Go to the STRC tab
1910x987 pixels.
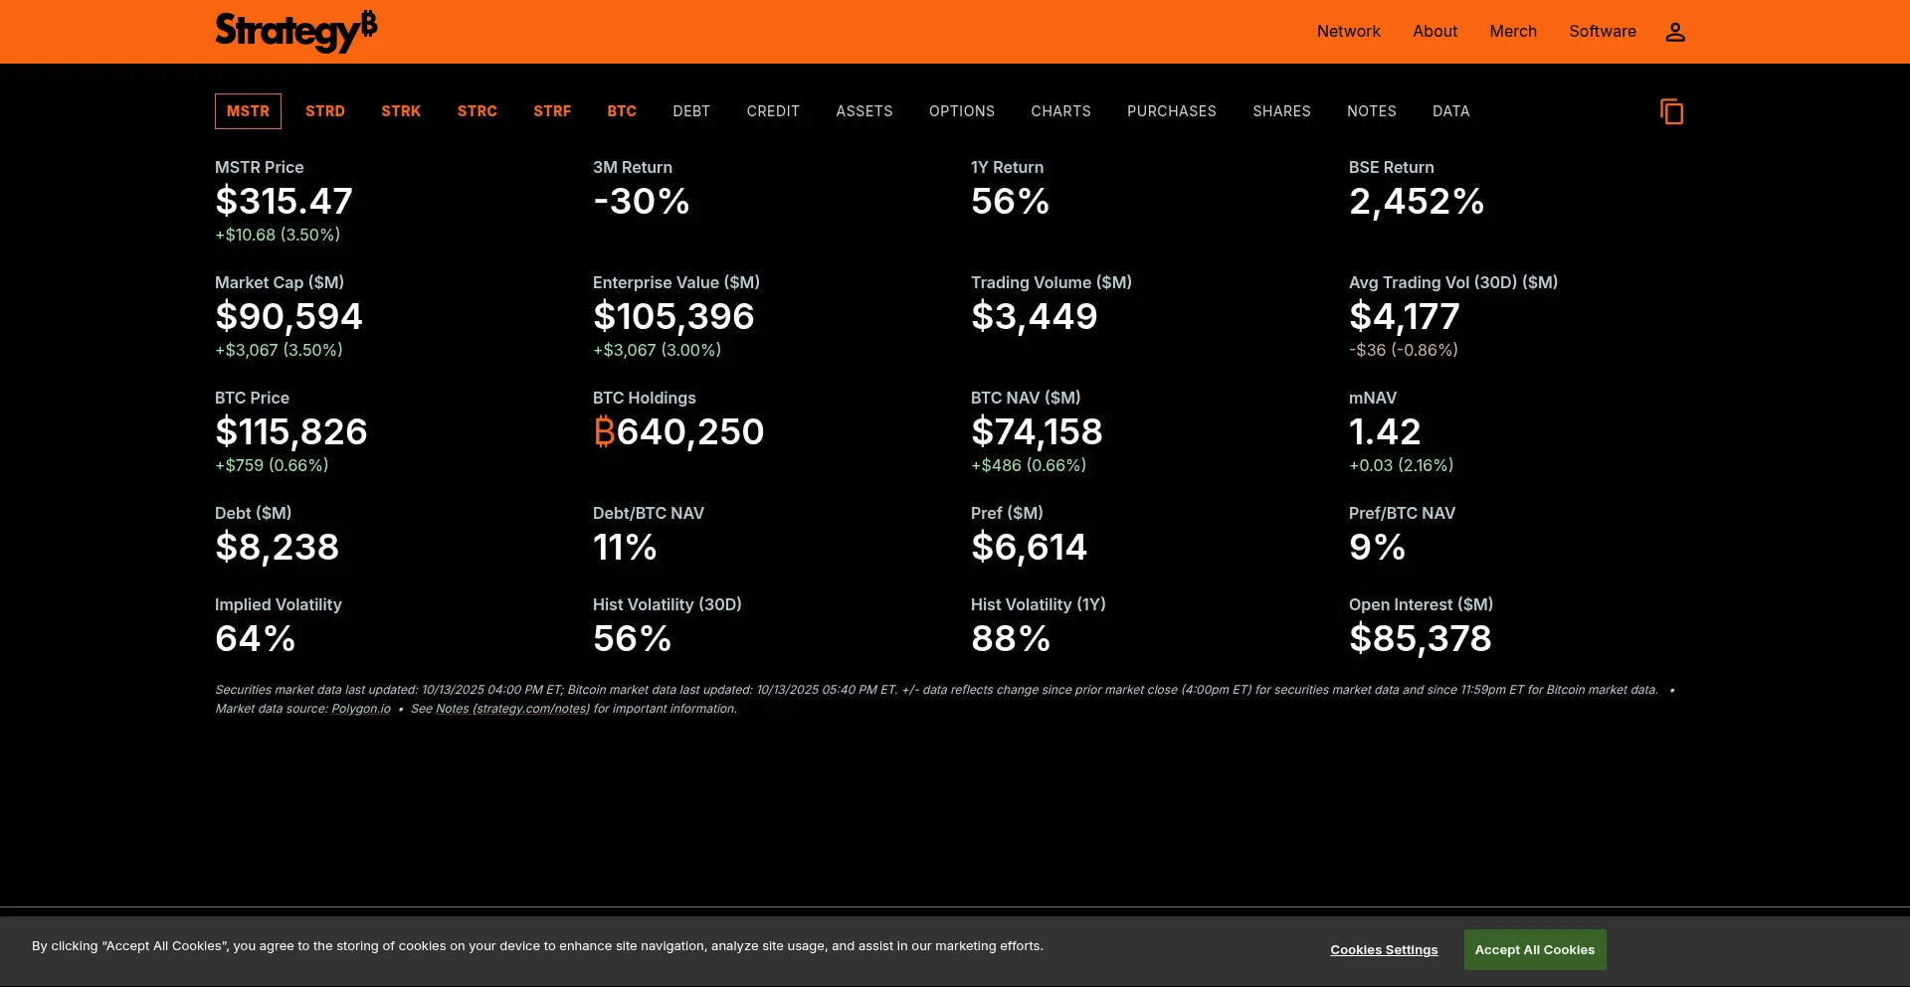[x=477, y=111]
